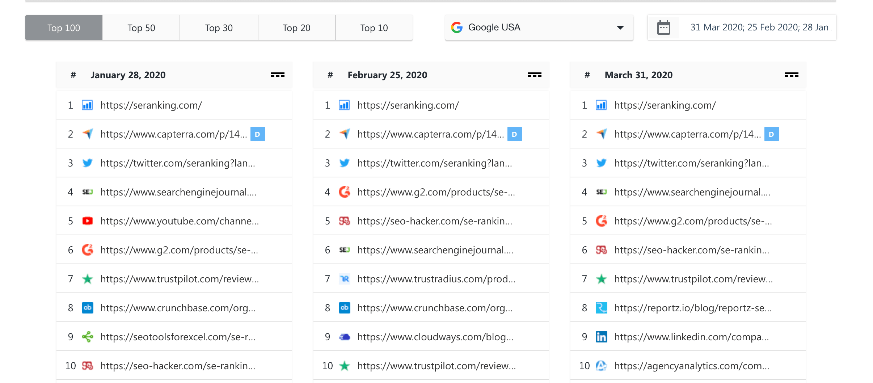The image size is (873, 383).
Task: Click the D badge on January capterra row
Action: (258, 134)
